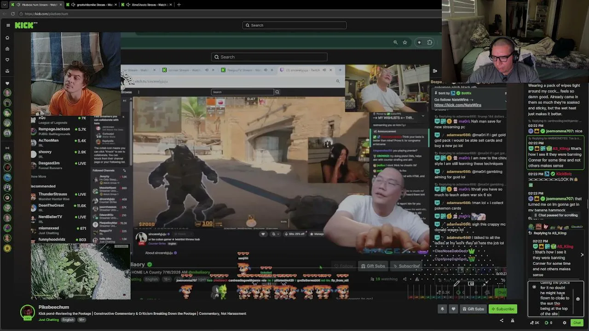This screenshot has height=331, width=589.
Task: Close the XimeShoots Stream tab
Action: tap(170, 5)
